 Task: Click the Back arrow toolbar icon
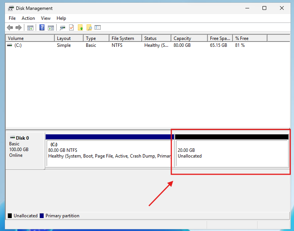(10, 28)
